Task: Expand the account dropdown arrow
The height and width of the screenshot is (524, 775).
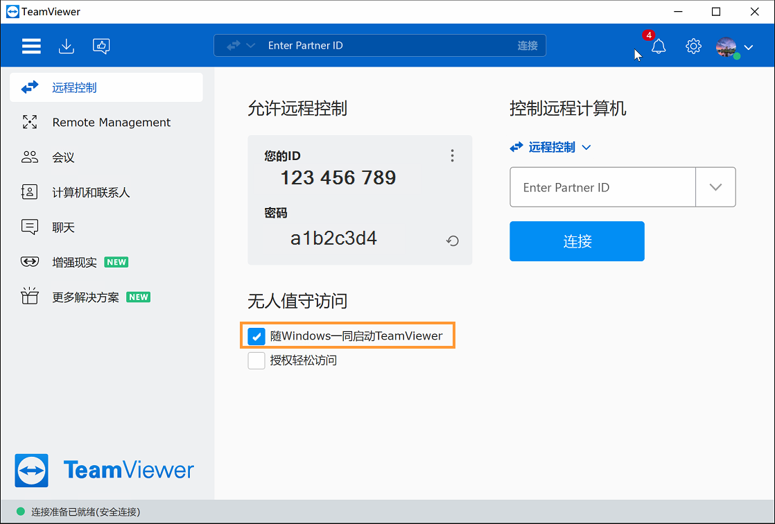Action: point(749,47)
